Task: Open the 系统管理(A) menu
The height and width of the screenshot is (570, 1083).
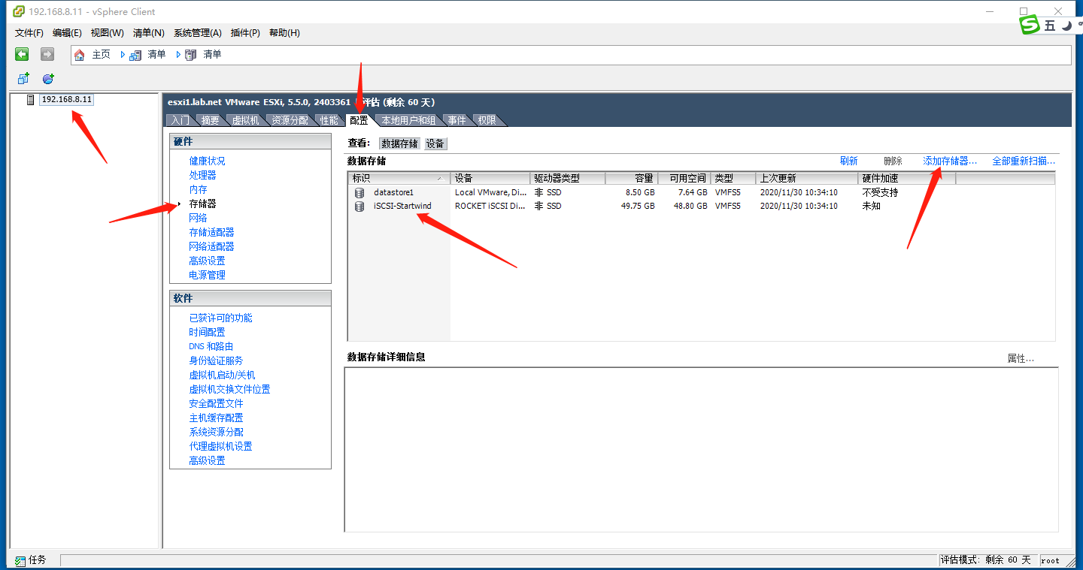Action: pos(197,33)
